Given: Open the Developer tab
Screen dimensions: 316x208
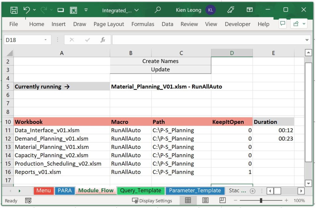Looking at the screenshot, I should [x=238, y=24].
